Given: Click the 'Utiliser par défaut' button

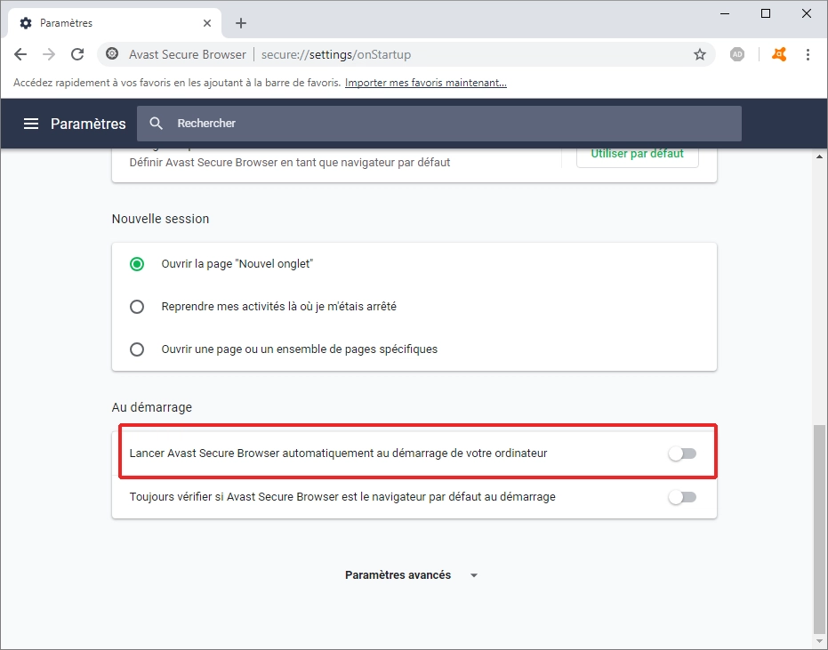Looking at the screenshot, I should 637,154.
